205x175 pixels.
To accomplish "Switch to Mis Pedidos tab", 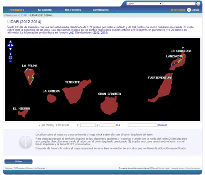I will click(73, 10).
